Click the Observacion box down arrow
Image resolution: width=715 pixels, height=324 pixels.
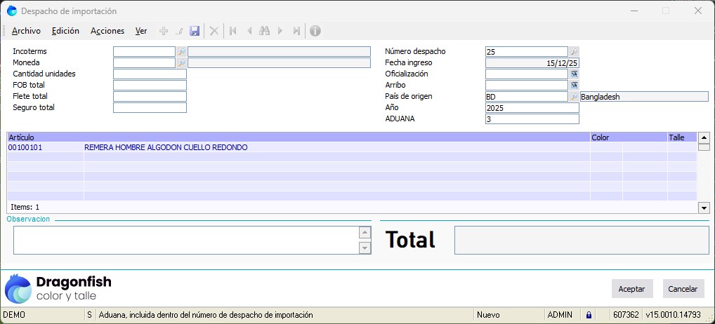point(365,248)
